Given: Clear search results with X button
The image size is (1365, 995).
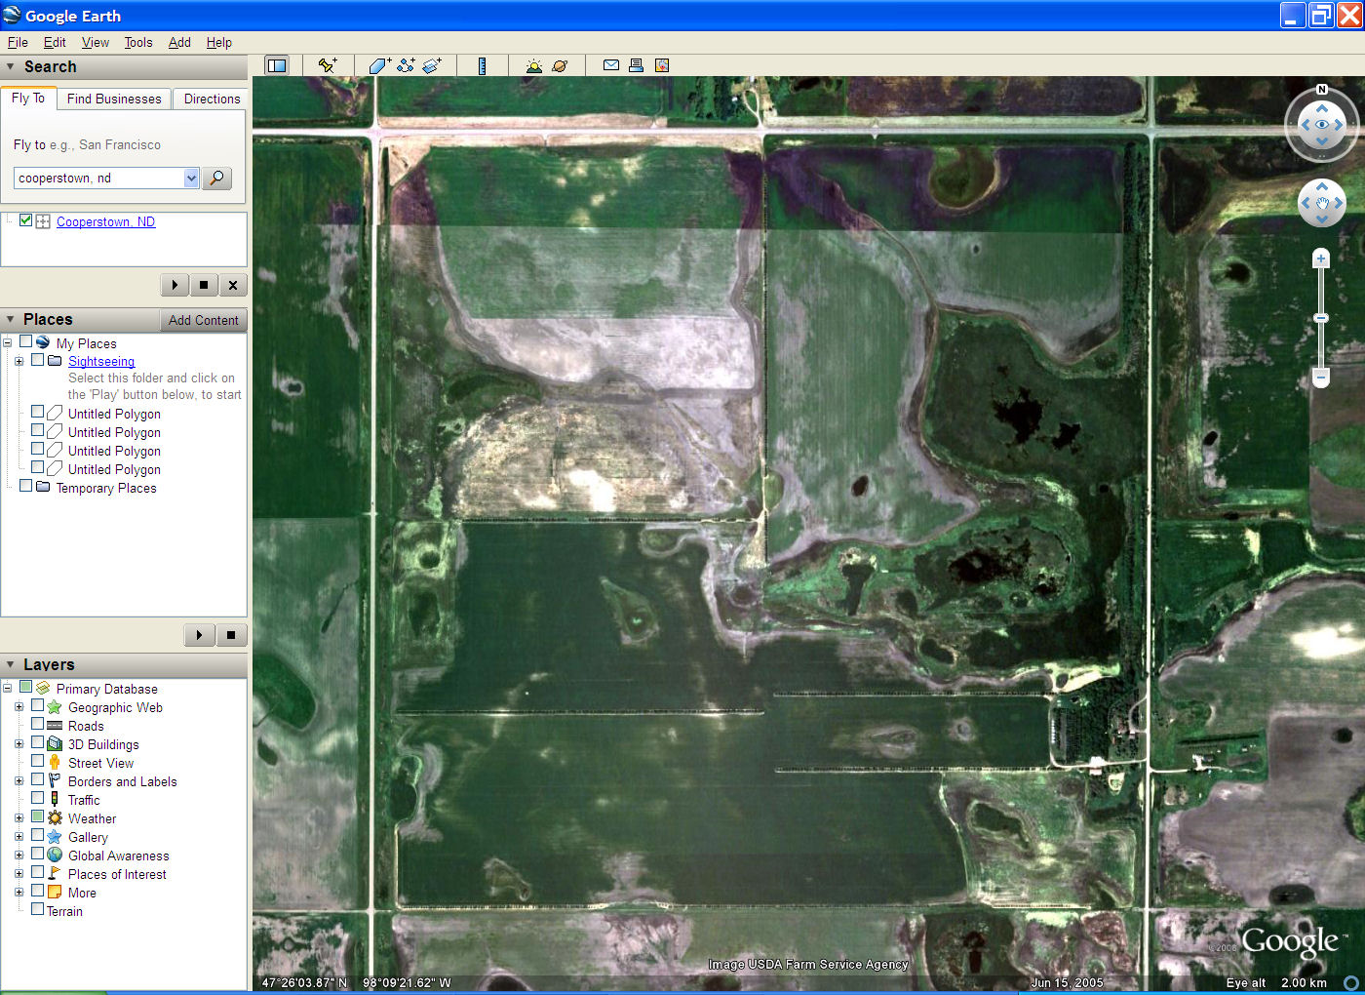Looking at the screenshot, I should pos(233,285).
